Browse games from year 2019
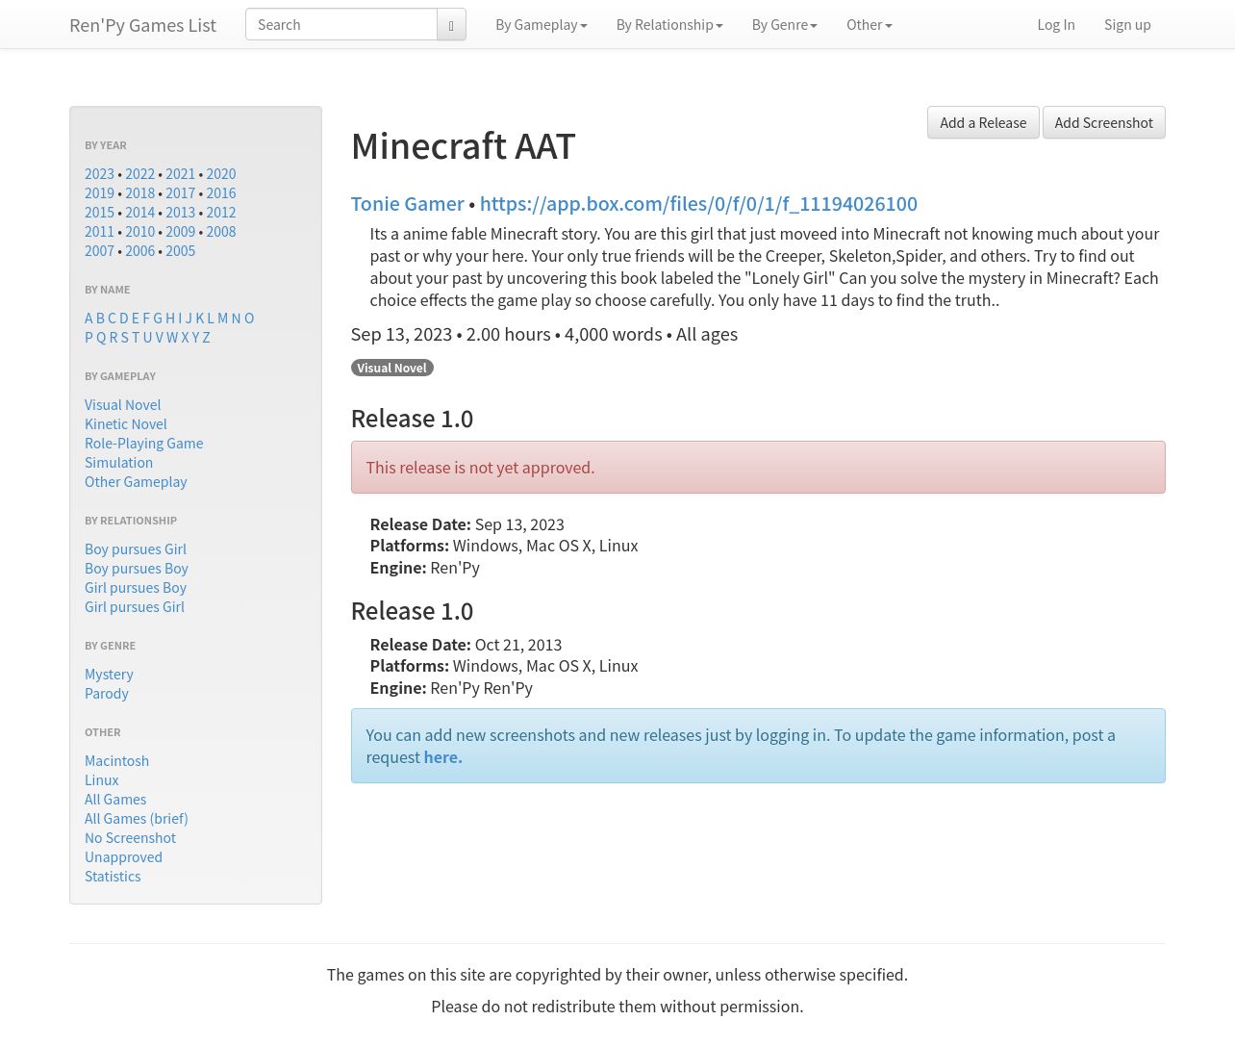1235x1046 pixels. pyautogui.click(x=99, y=193)
